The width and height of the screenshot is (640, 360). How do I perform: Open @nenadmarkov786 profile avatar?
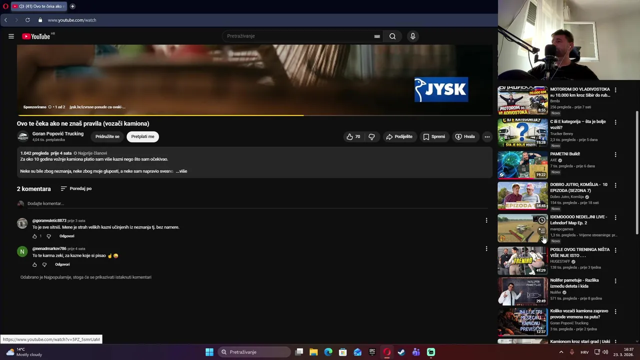click(22, 251)
